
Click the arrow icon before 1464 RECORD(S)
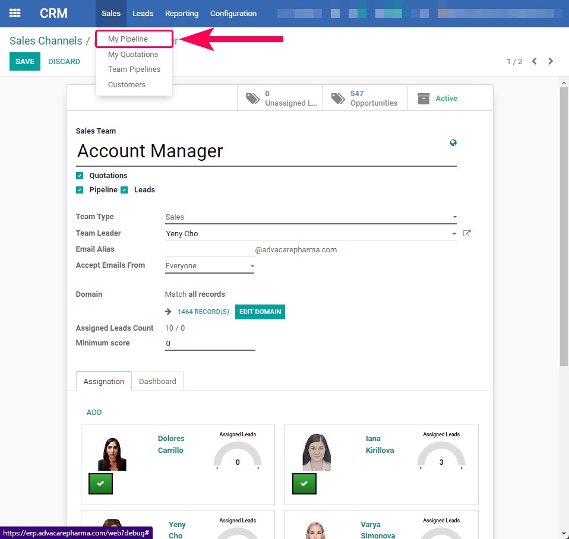tap(168, 312)
